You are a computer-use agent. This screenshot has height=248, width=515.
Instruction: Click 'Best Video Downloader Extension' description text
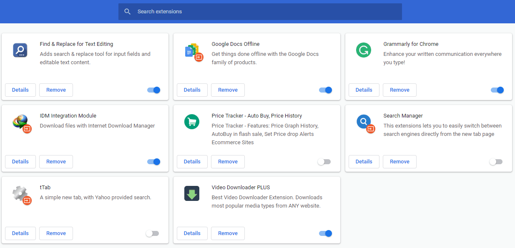pos(267,202)
